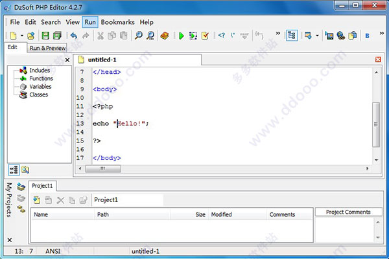Select Includes in the code tree
Viewport: 389px width, 259px height.
point(40,71)
